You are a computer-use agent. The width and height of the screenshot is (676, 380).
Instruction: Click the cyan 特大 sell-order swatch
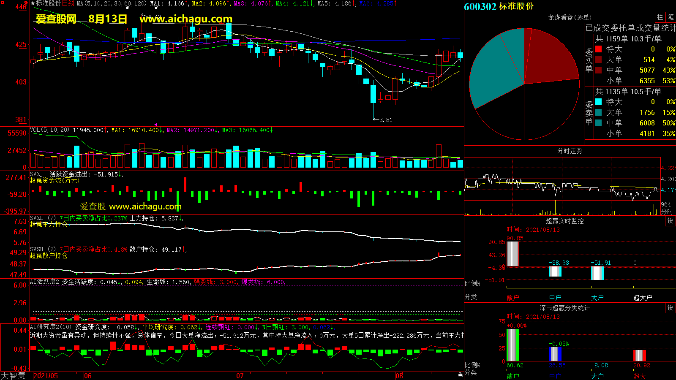(598, 102)
